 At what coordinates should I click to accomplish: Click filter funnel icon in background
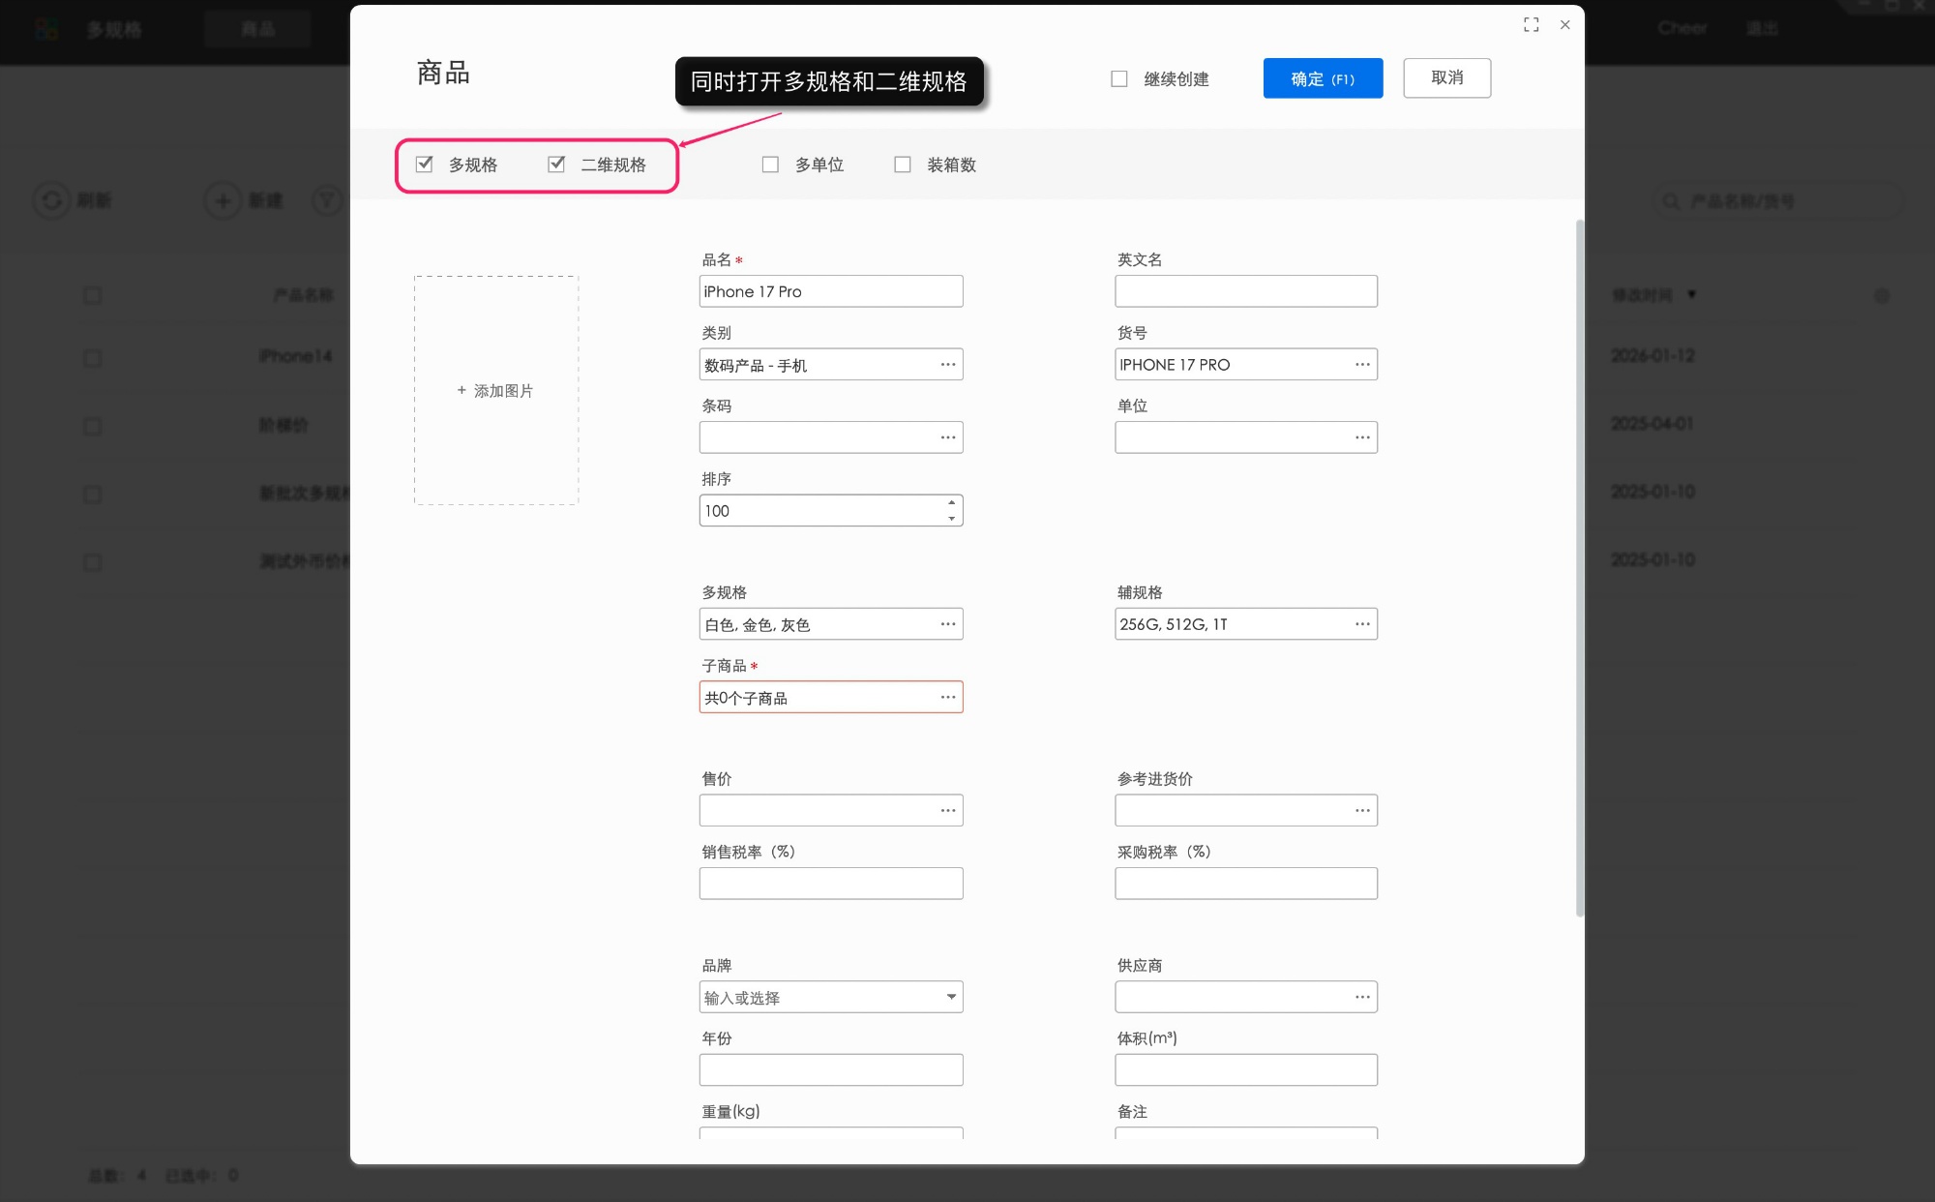pyautogui.click(x=327, y=200)
